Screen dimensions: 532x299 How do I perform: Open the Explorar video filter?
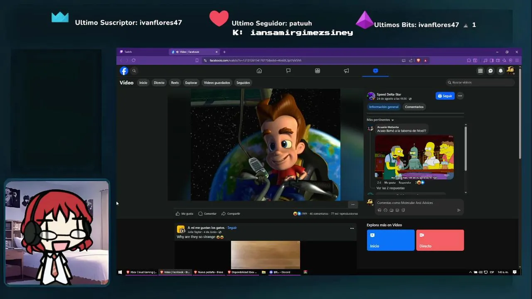click(191, 83)
